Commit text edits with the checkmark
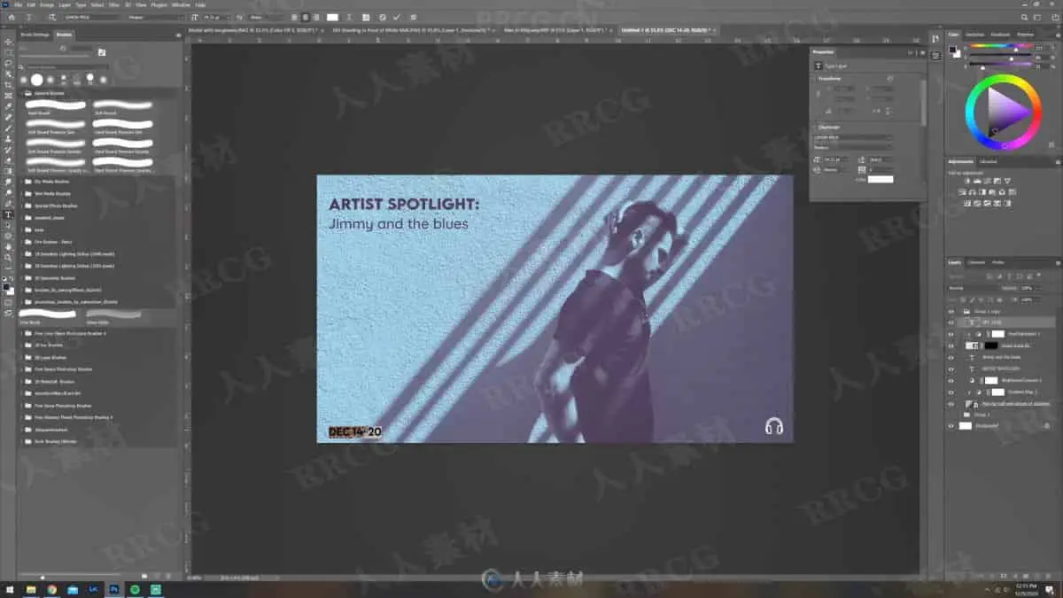 (x=397, y=17)
